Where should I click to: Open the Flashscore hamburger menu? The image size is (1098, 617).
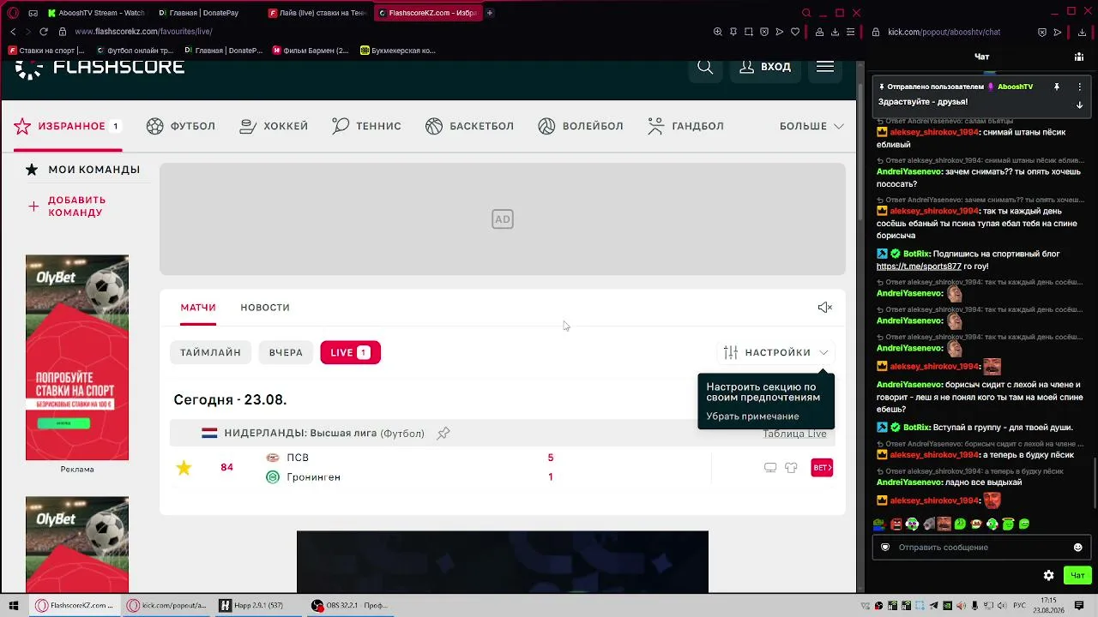click(825, 67)
